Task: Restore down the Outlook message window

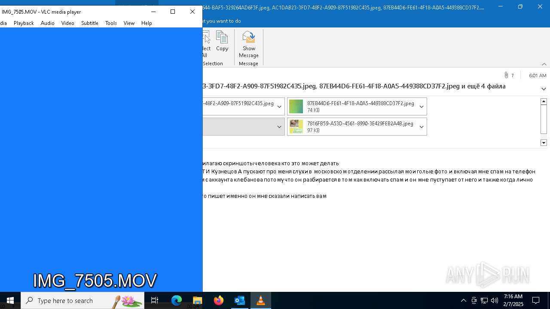Action: pos(520,6)
